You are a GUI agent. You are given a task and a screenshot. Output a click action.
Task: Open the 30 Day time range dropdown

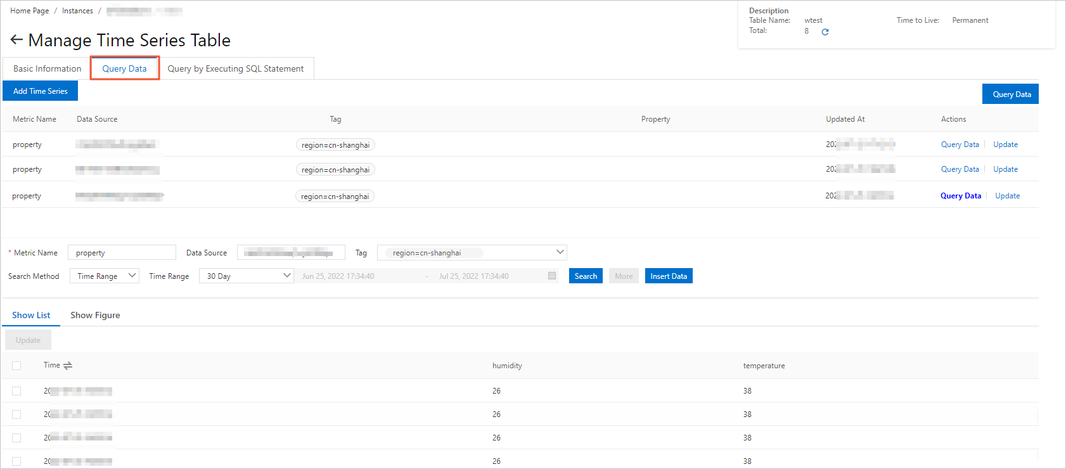[247, 276]
